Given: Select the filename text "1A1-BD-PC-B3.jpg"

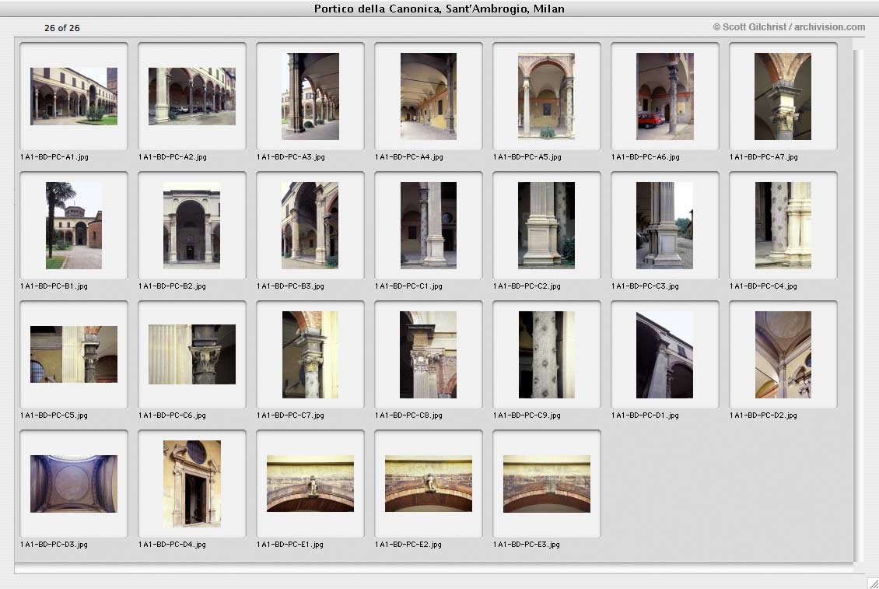Looking at the screenshot, I should pos(290,286).
